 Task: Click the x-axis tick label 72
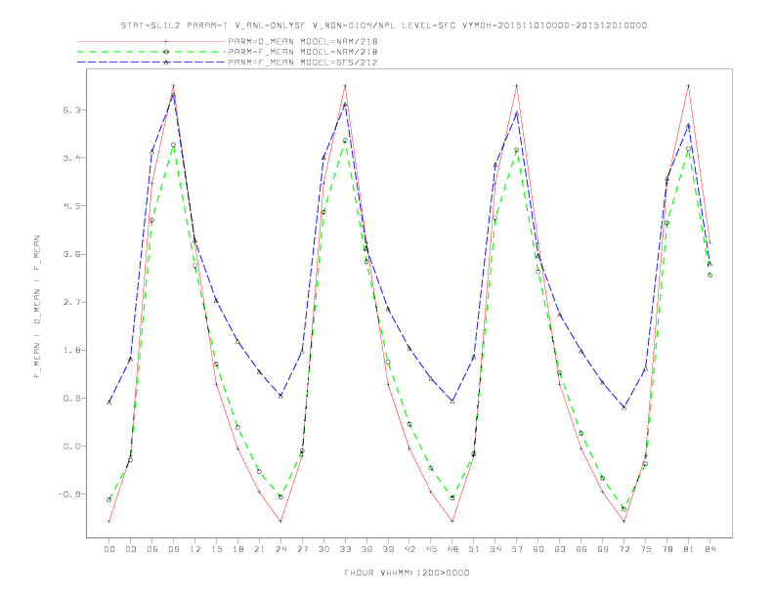623,549
